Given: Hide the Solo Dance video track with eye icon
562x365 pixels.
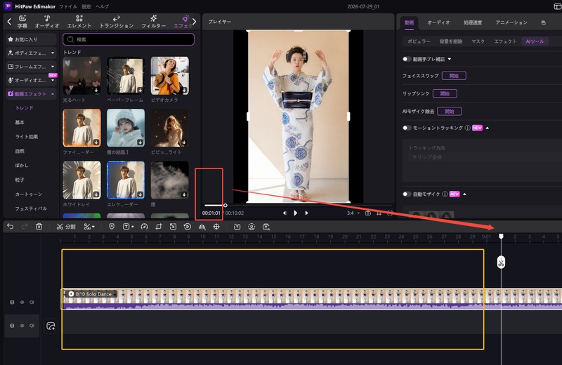Looking at the screenshot, I should click(22, 303).
